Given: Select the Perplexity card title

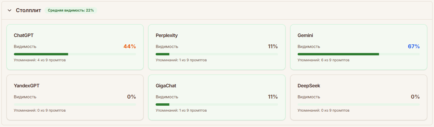Looking at the screenshot, I should pyautogui.click(x=167, y=36).
